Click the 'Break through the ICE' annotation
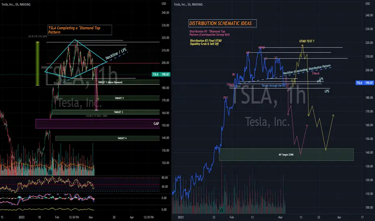Viewport: 375px width, 221px height. point(274,86)
